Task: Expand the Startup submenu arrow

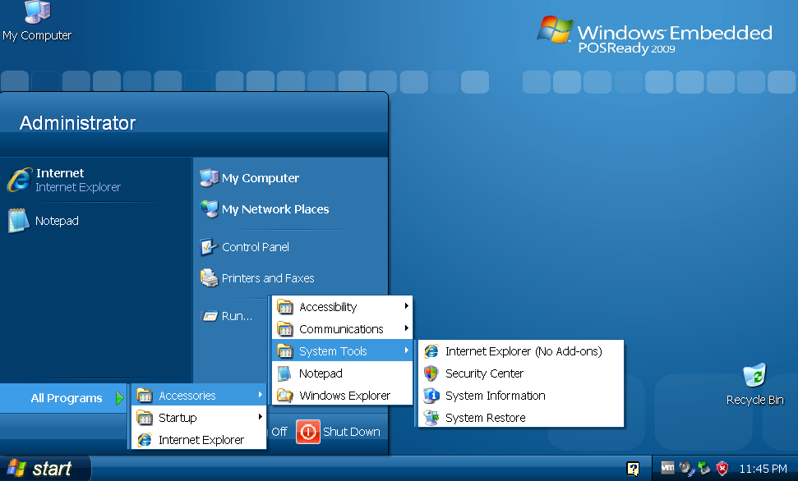Action: [260, 417]
